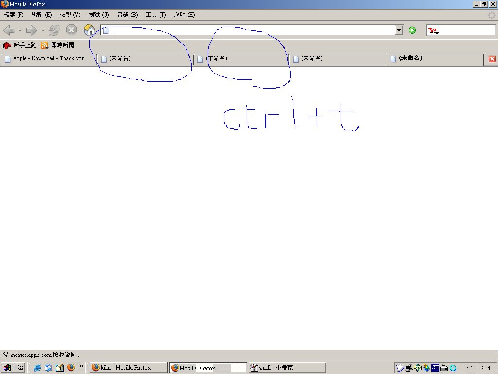498x374 pixels.
Task: Open the QuickTime tray icon
Action: point(453,368)
